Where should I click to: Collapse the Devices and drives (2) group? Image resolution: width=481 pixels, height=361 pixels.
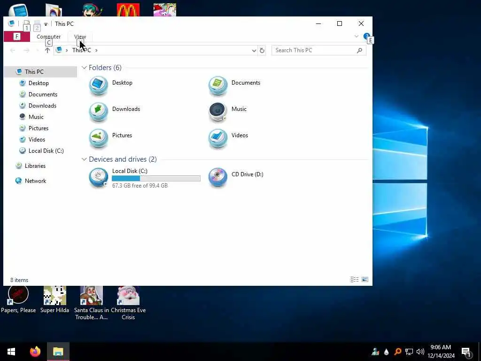click(x=84, y=159)
